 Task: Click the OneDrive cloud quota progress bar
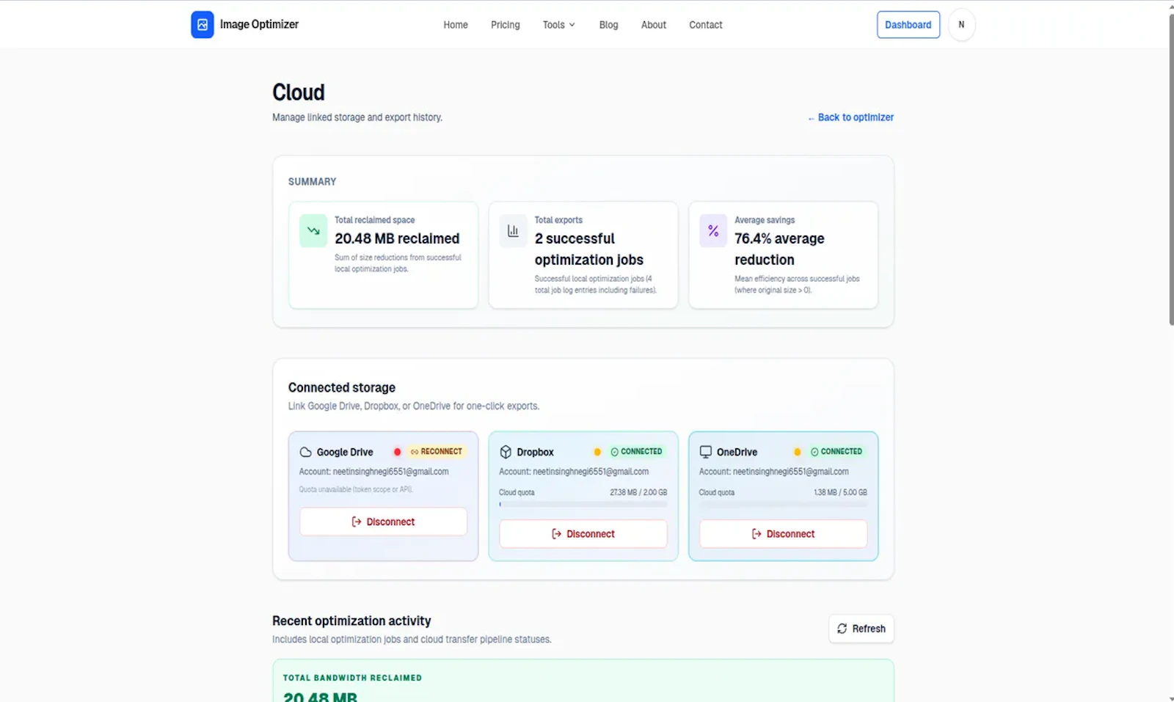coord(783,505)
